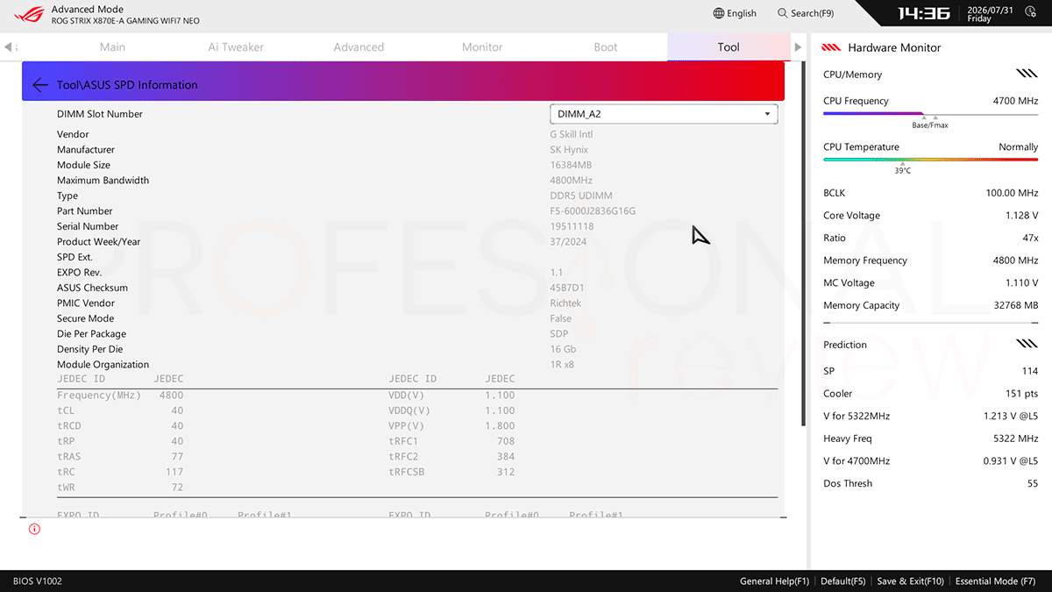The height and width of the screenshot is (592, 1052).
Task: Click the Search magnifier icon
Action: pyautogui.click(x=783, y=13)
